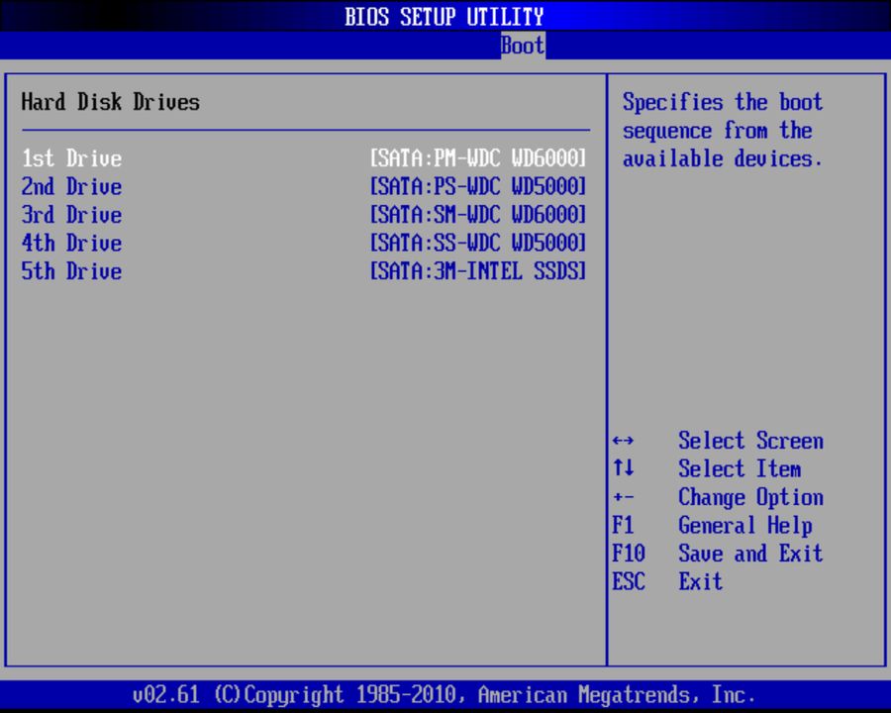Viewport: 891px width, 713px height.
Task: Click the SATA:SM-WDC WD6000 value
Action: (478, 215)
